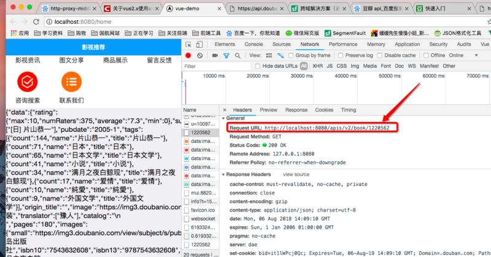Click the site info icon in address bar
Image resolution: width=491 pixels, height=257 pixels.
coord(49,21)
